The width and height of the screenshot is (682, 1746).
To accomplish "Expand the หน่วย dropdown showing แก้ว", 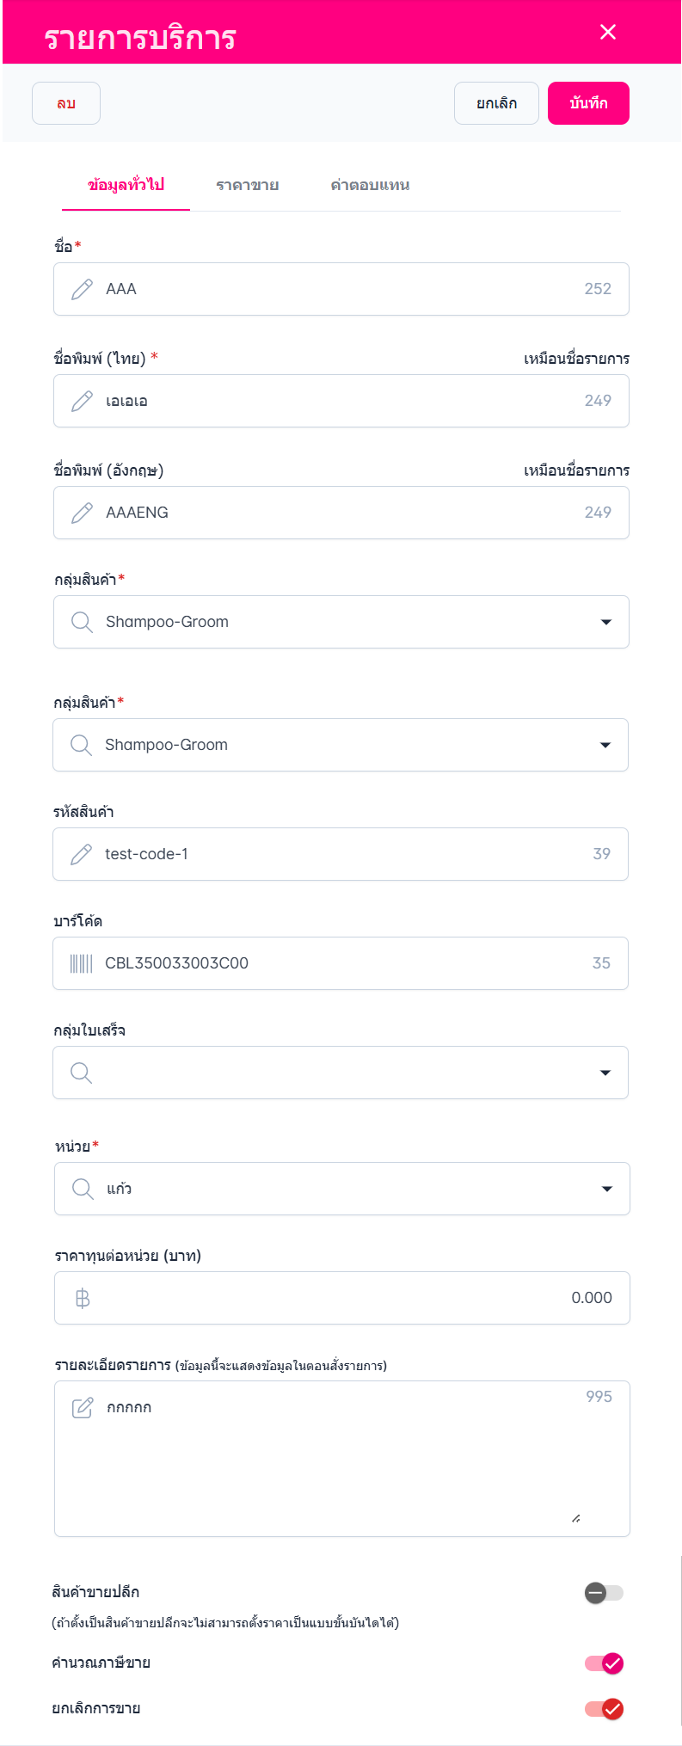I will [607, 1189].
